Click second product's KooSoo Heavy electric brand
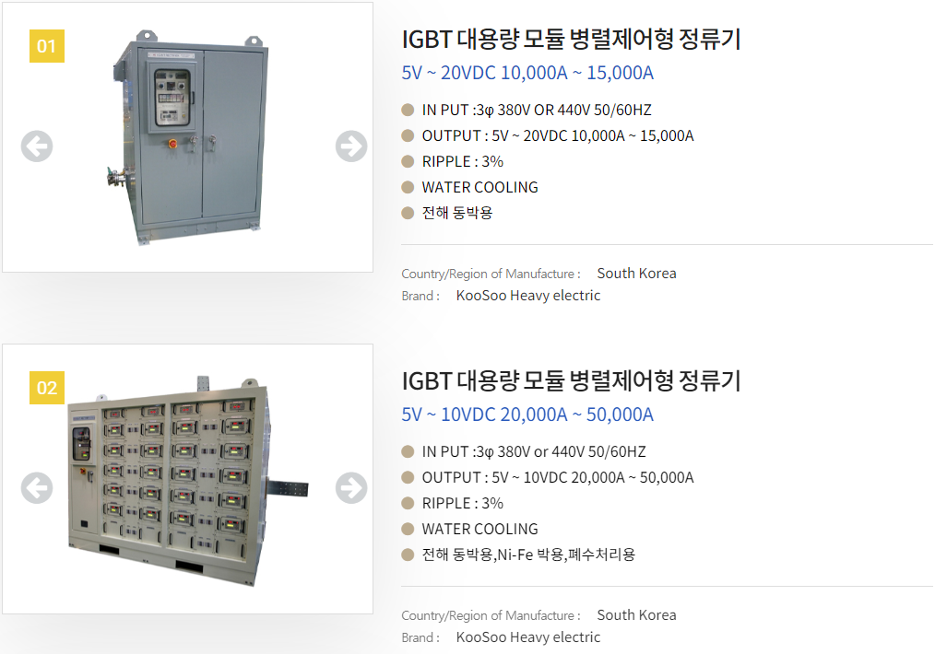The width and height of the screenshot is (935, 654). click(527, 637)
